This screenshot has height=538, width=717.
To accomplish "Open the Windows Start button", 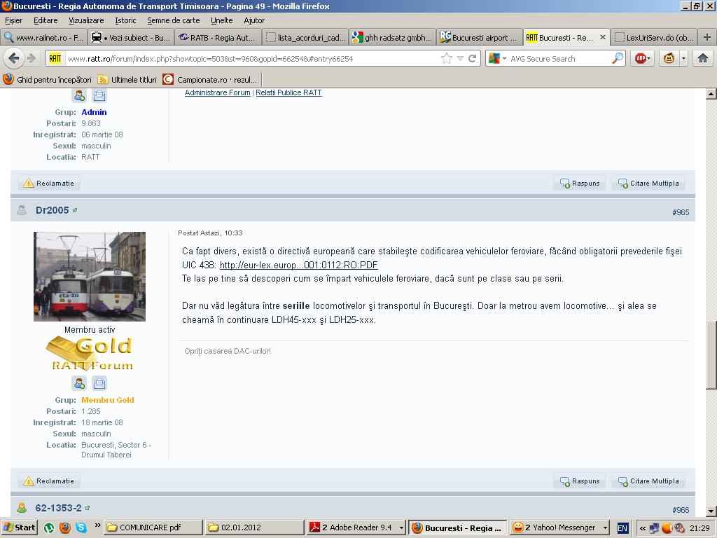I will coord(19,527).
